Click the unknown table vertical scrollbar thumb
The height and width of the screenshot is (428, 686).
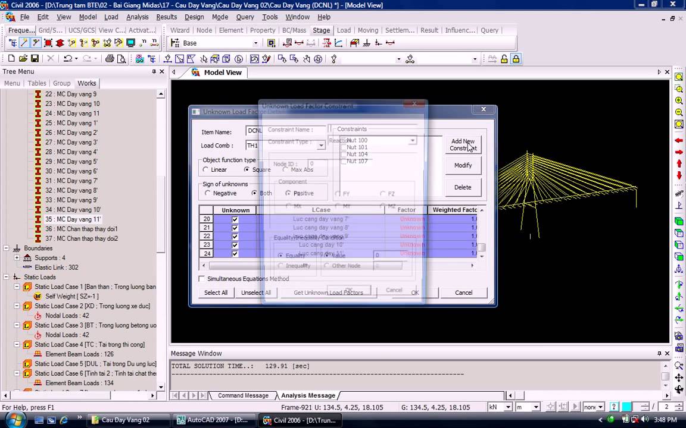coord(482,247)
